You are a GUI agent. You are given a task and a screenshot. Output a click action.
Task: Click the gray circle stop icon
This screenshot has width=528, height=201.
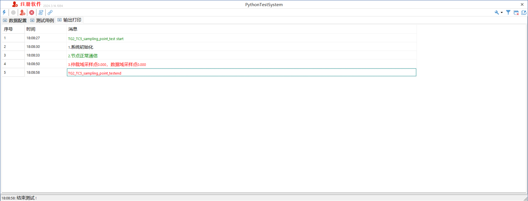[x=13, y=13]
